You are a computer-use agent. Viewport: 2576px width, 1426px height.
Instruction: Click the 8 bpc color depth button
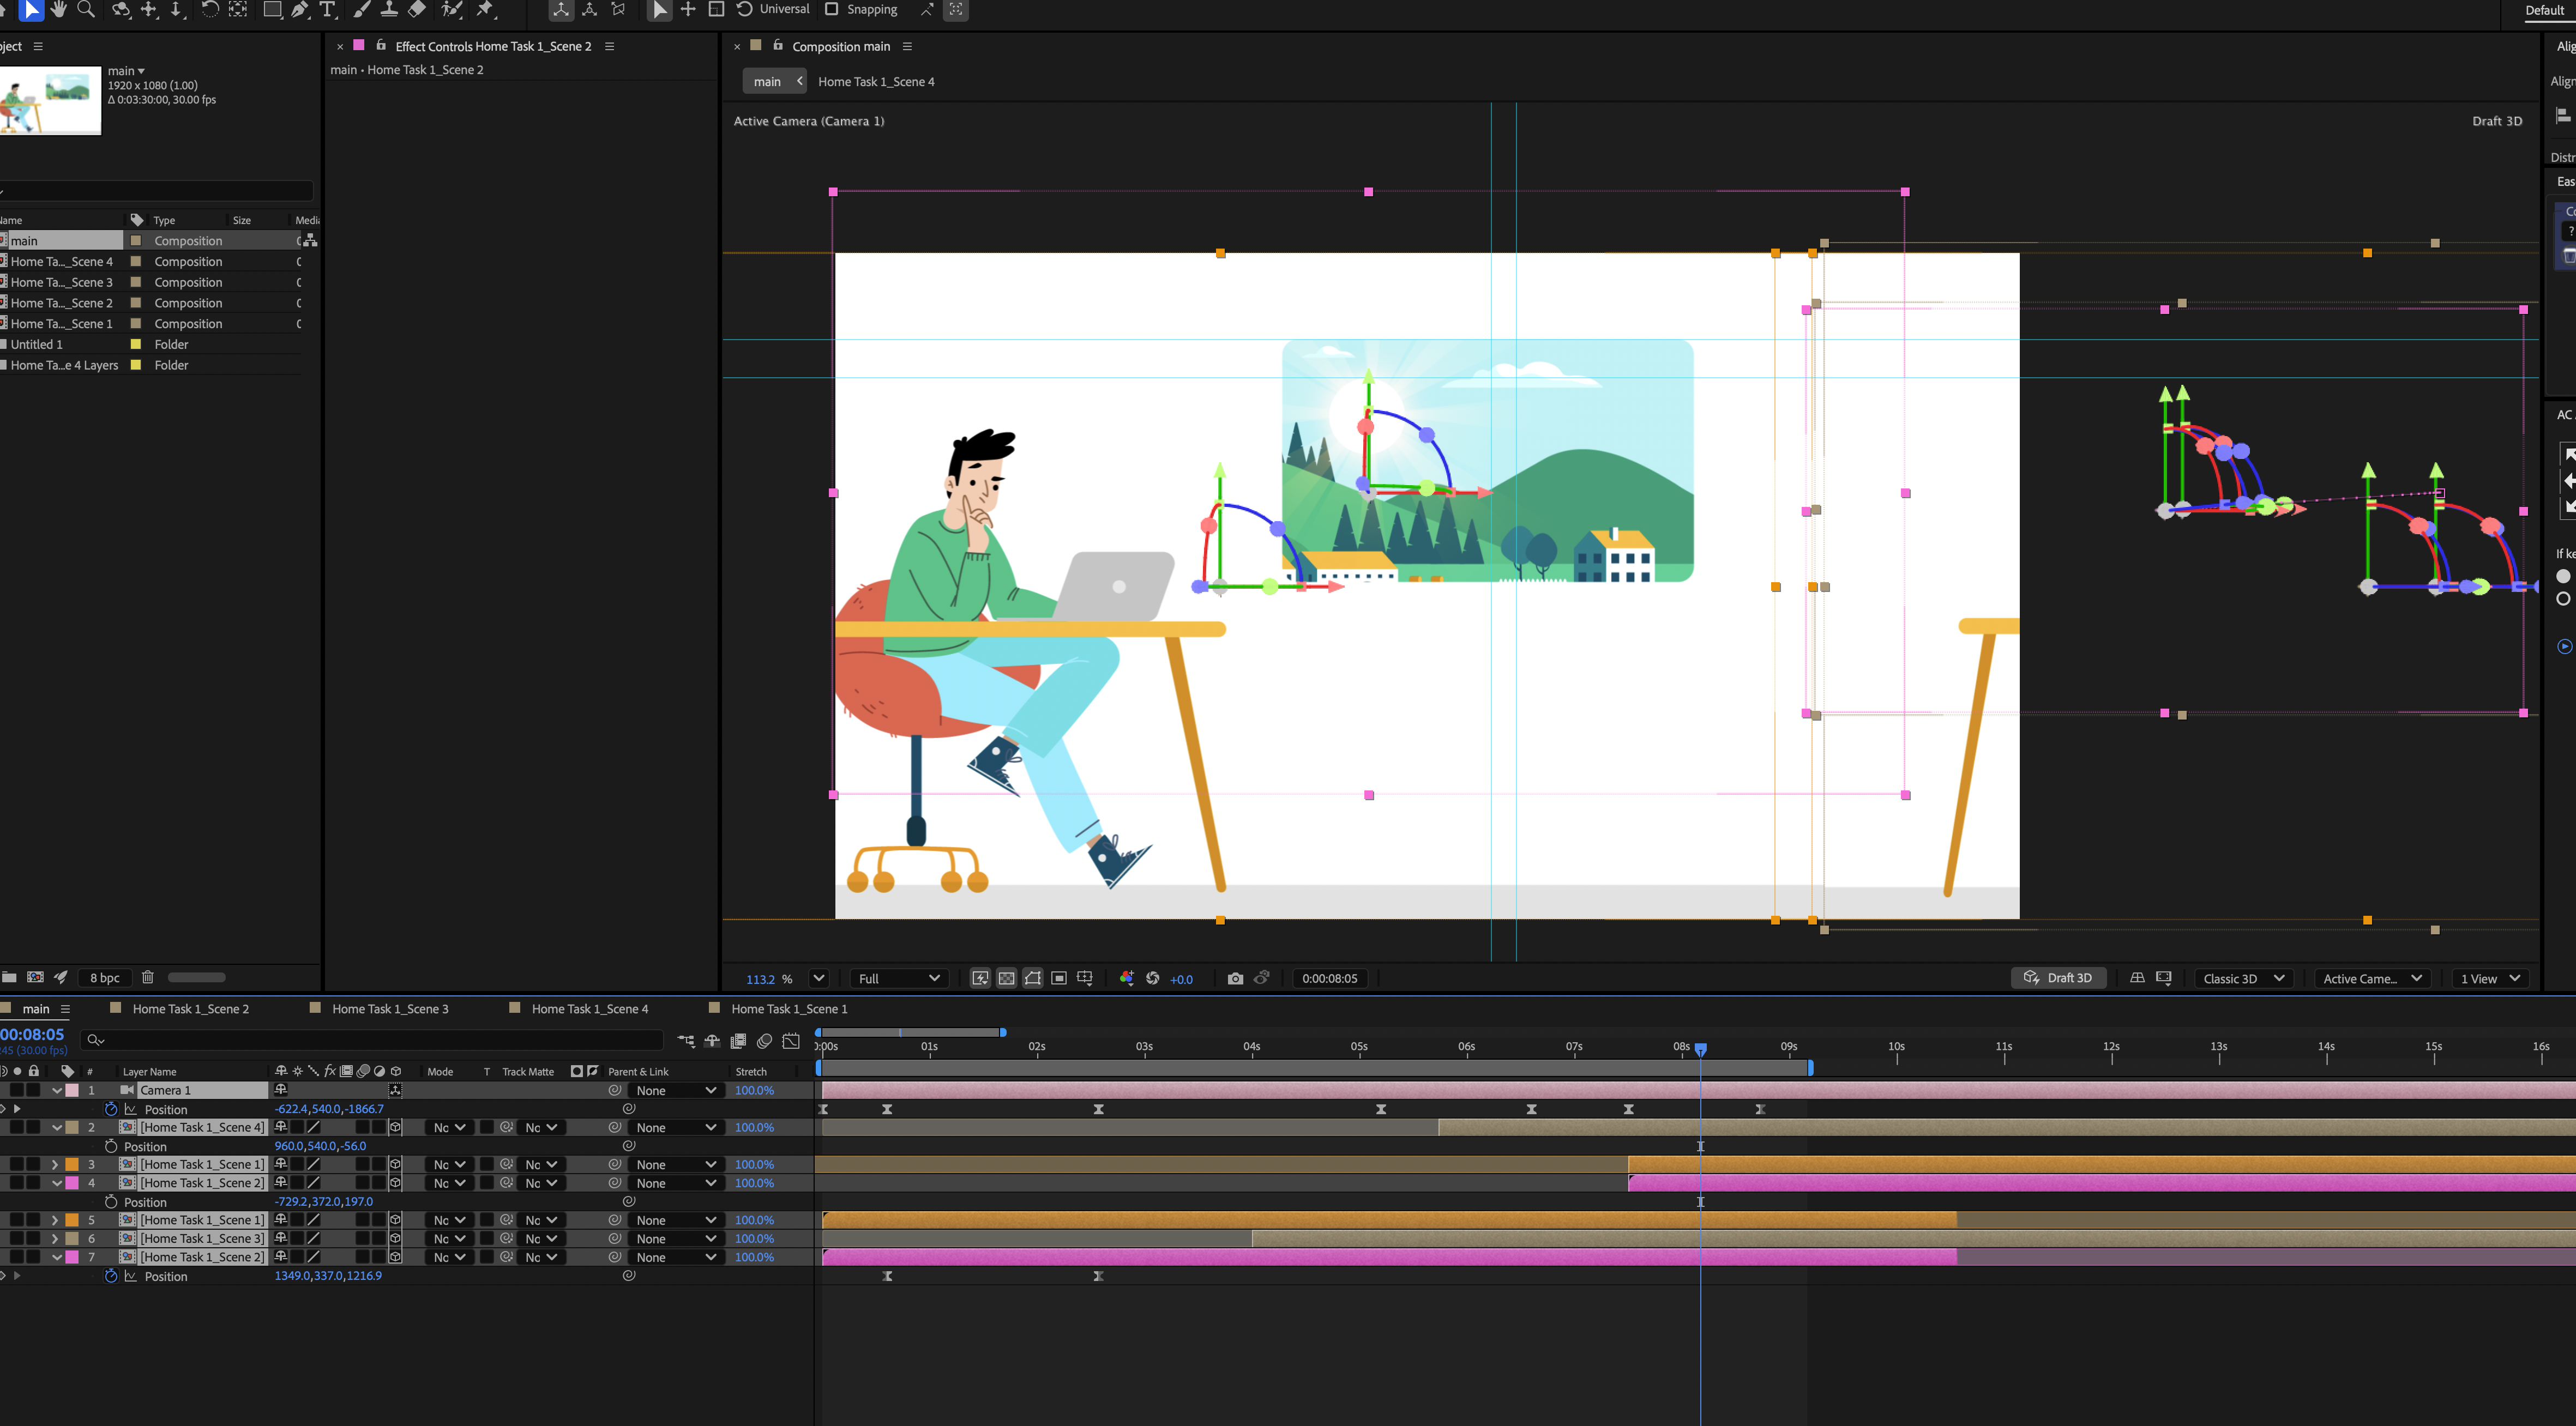[x=104, y=977]
